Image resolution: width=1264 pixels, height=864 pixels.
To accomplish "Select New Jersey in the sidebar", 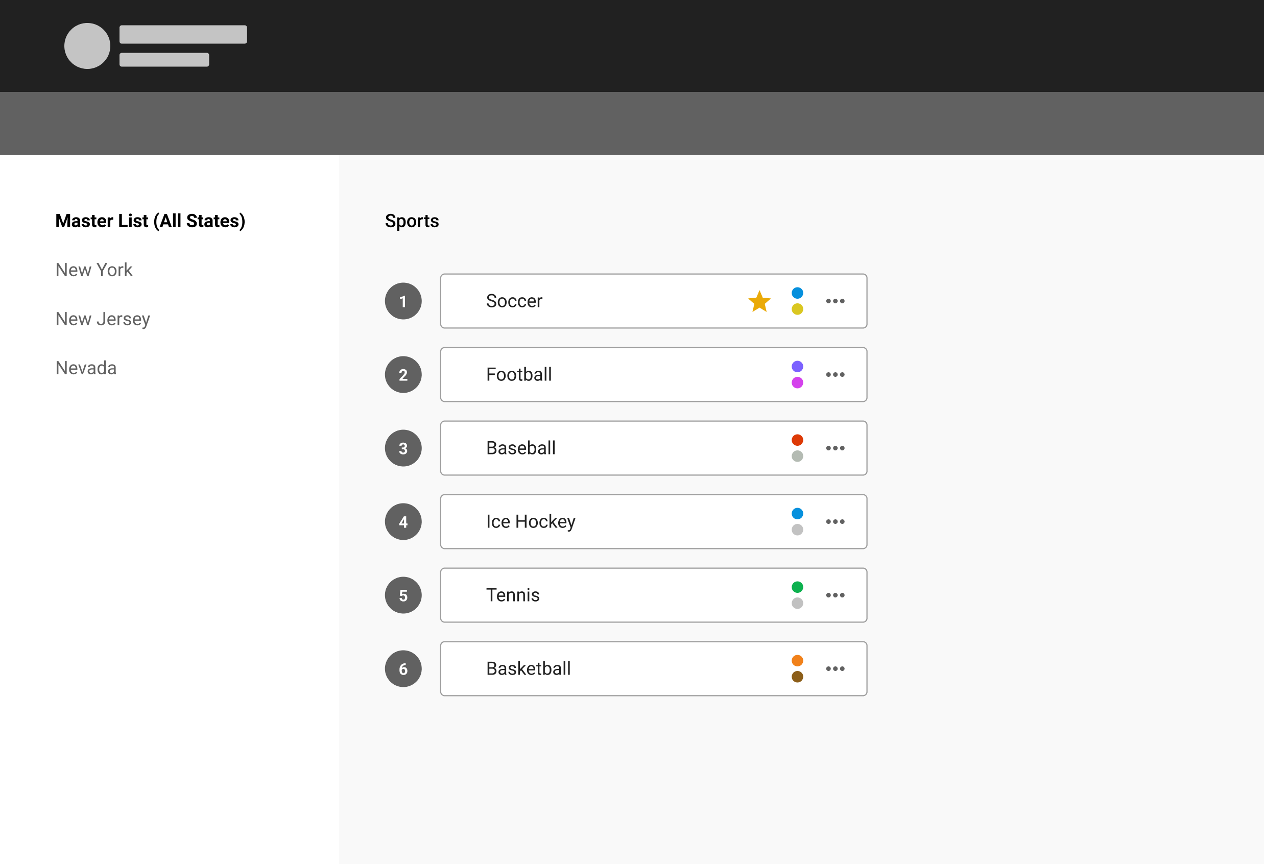I will tap(103, 319).
